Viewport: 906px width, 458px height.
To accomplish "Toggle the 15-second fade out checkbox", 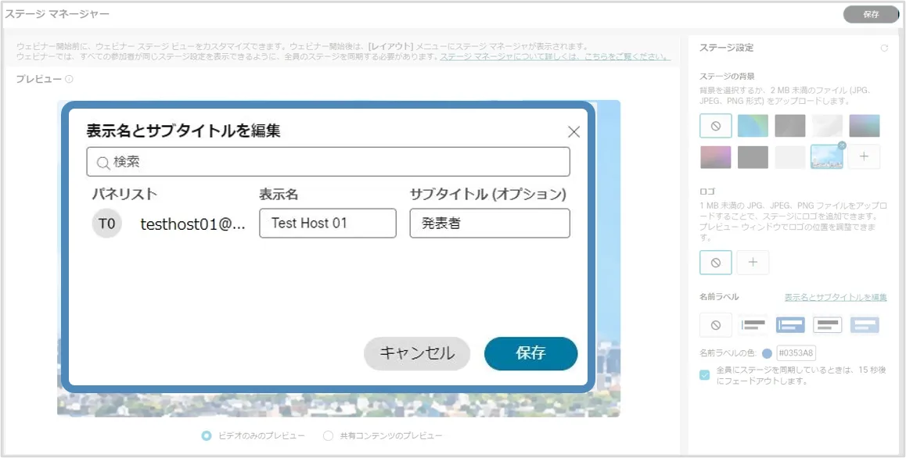I will (705, 375).
